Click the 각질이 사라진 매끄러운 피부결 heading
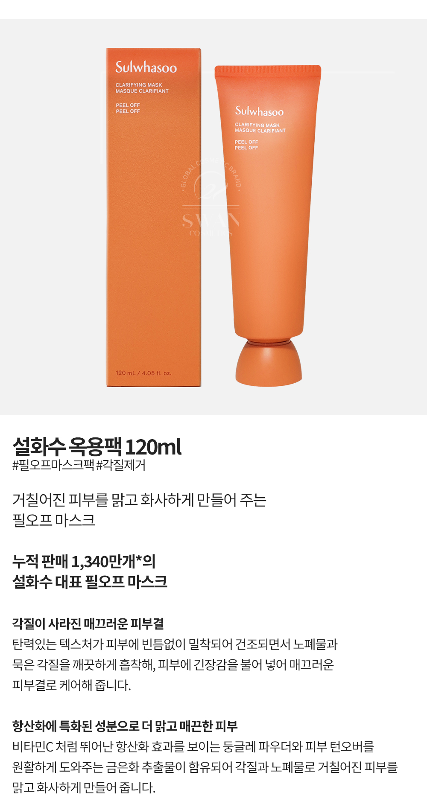Image resolution: width=427 pixels, height=807 pixels. 88,623
